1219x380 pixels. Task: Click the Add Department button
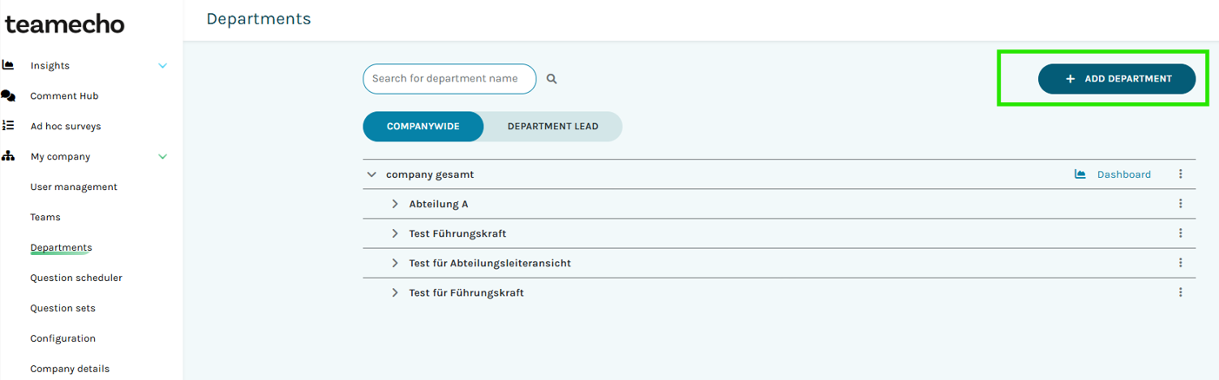pyautogui.click(x=1117, y=79)
